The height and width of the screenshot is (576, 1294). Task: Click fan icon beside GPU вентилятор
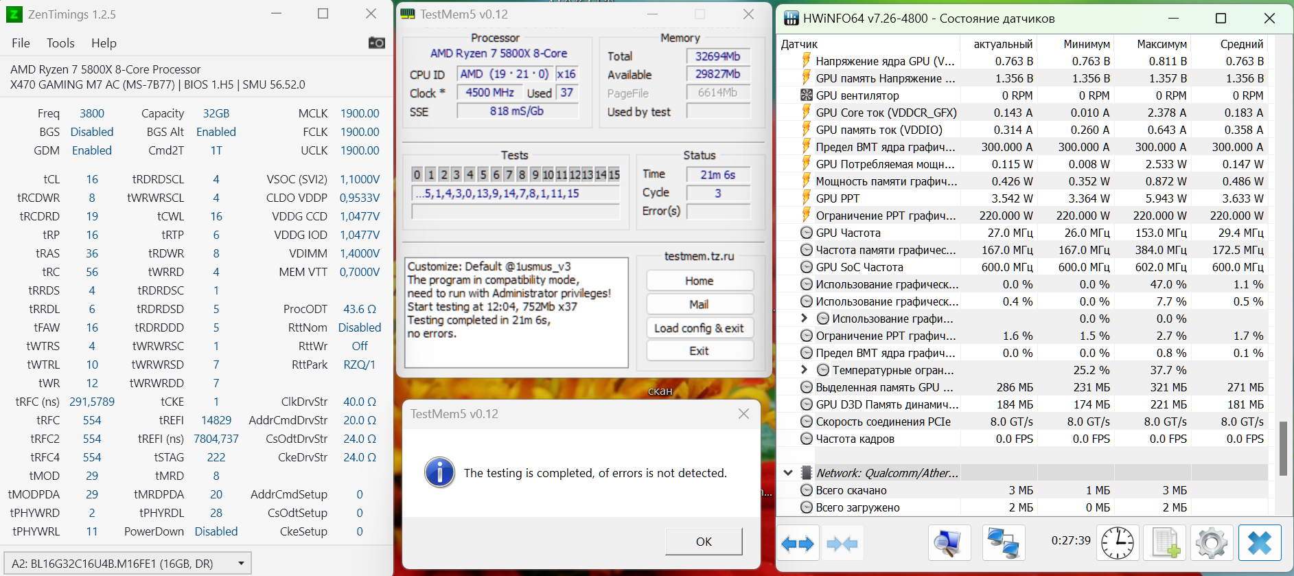[x=807, y=95]
